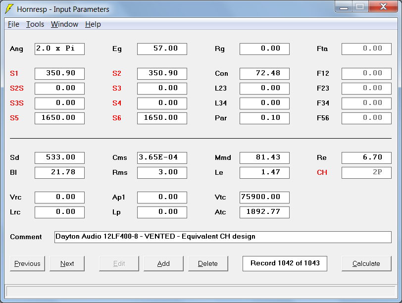
Task: Select the L34 input field
Action: click(264, 103)
